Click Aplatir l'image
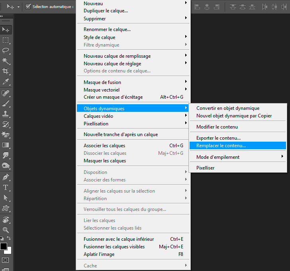 point(99,254)
